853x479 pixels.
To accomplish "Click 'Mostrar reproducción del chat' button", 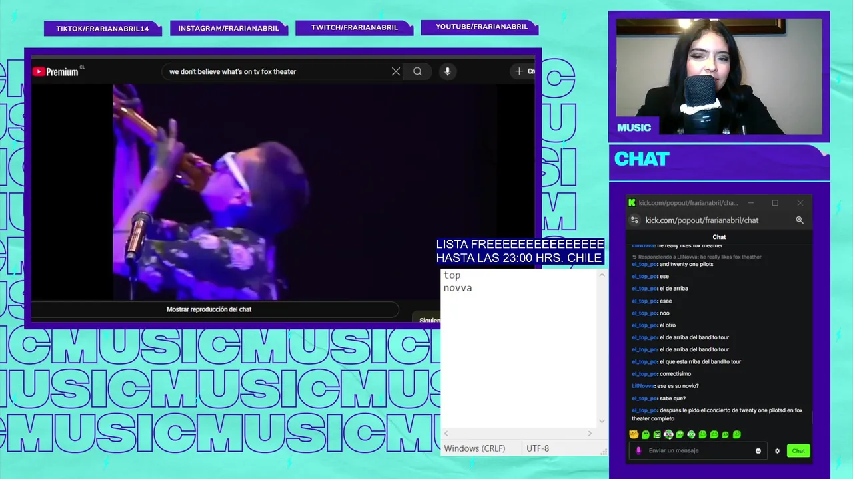I will [x=209, y=309].
